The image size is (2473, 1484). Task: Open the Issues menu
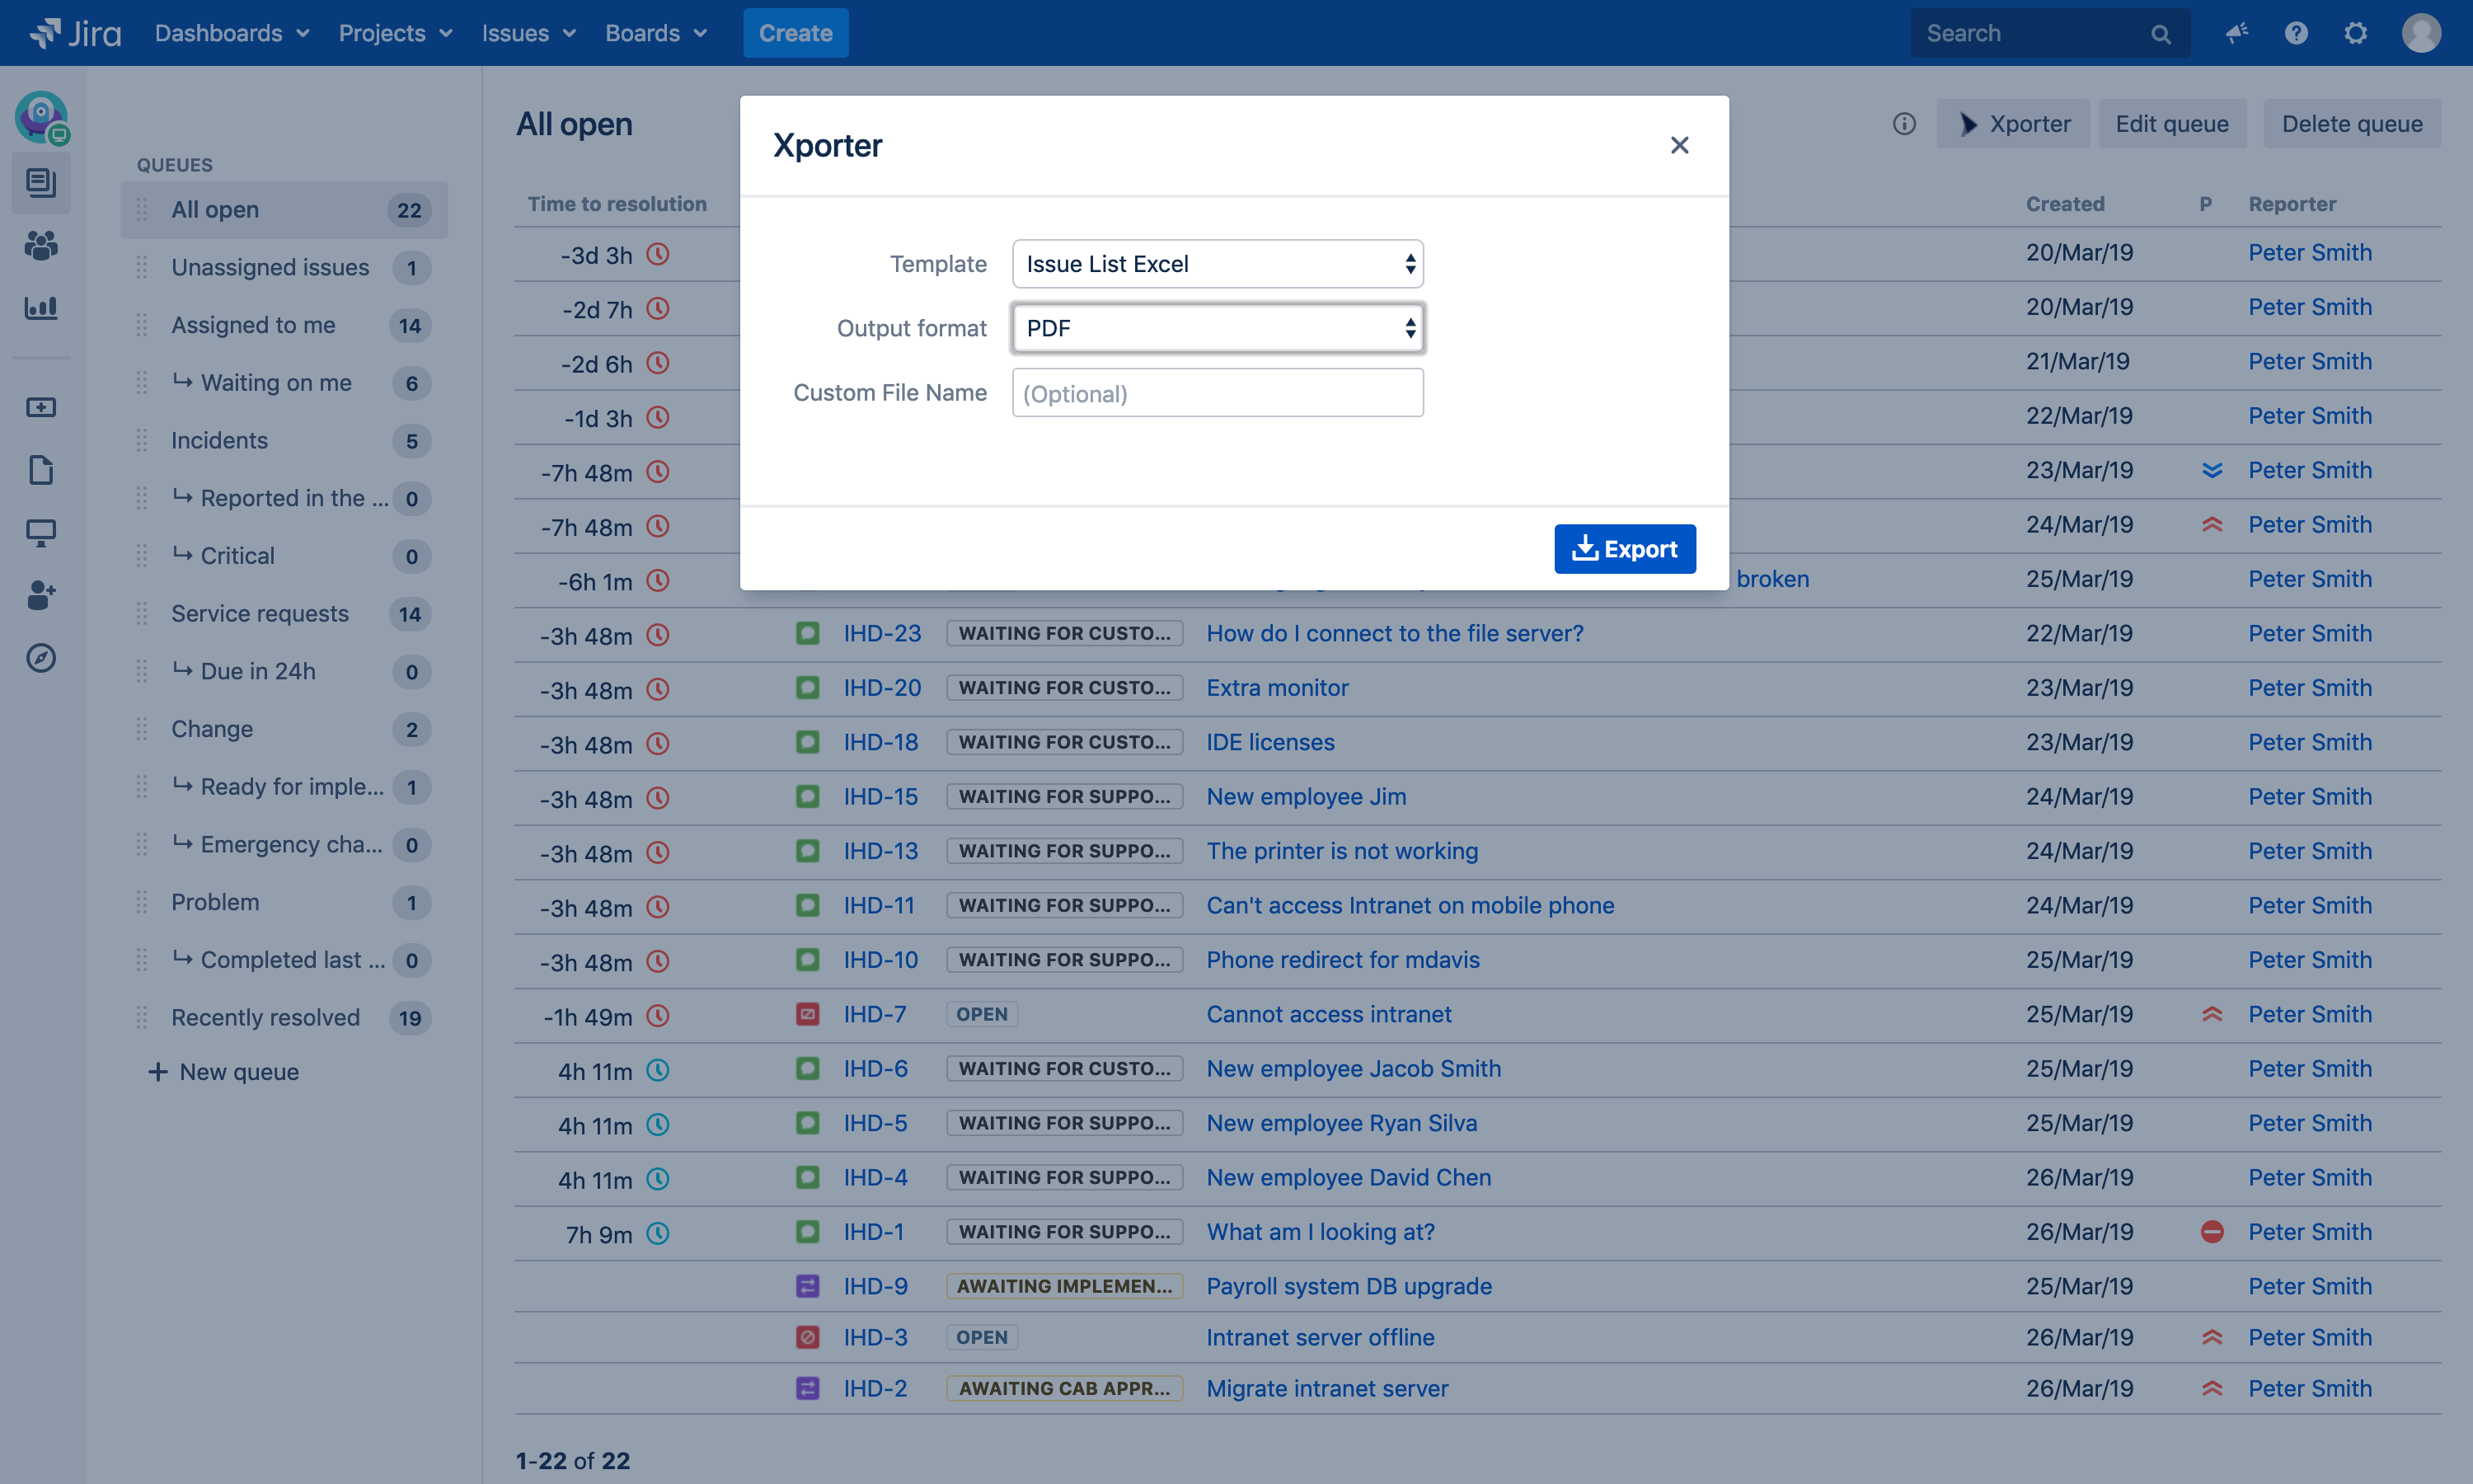(528, 33)
